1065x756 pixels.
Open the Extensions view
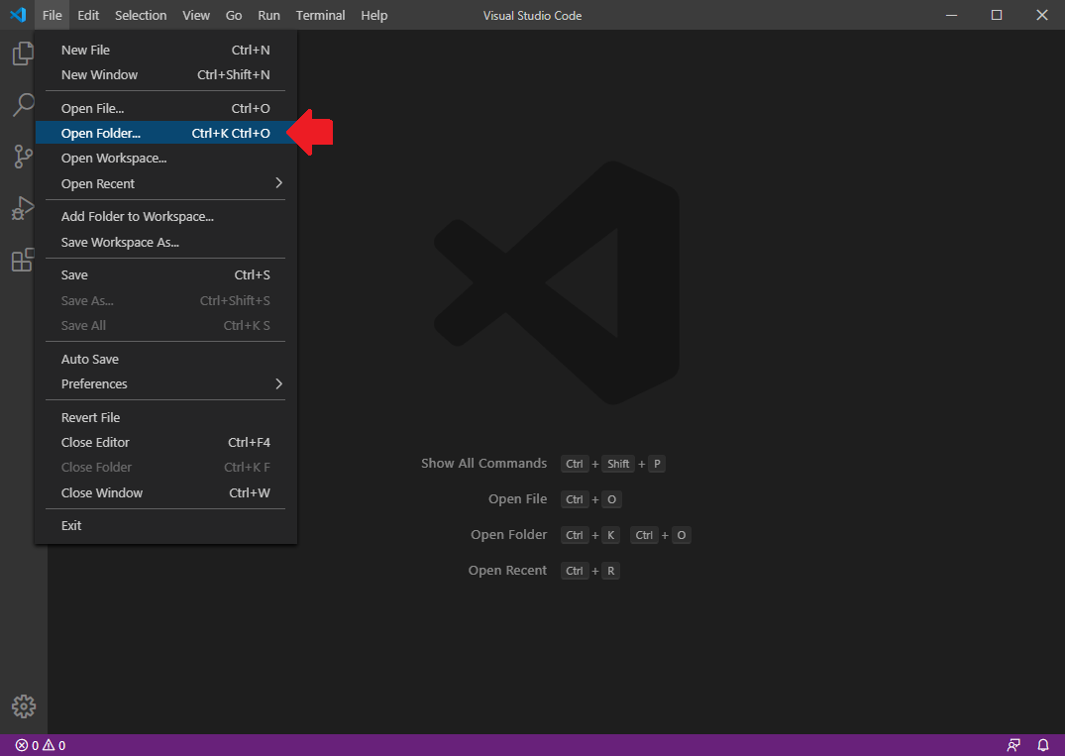click(x=23, y=260)
